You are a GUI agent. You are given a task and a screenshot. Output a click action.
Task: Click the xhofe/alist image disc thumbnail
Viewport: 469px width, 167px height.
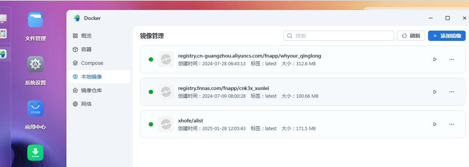click(x=166, y=124)
